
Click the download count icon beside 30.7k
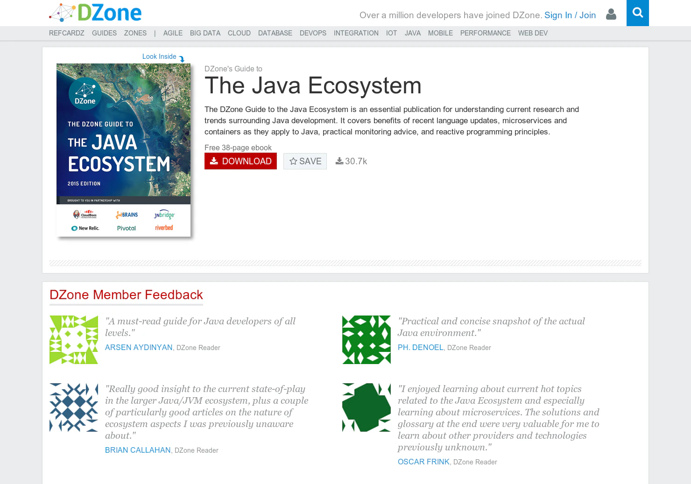pyautogui.click(x=339, y=161)
